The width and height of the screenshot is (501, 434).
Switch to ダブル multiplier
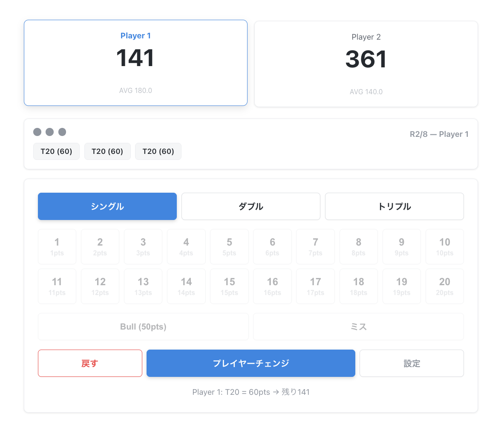click(250, 206)
